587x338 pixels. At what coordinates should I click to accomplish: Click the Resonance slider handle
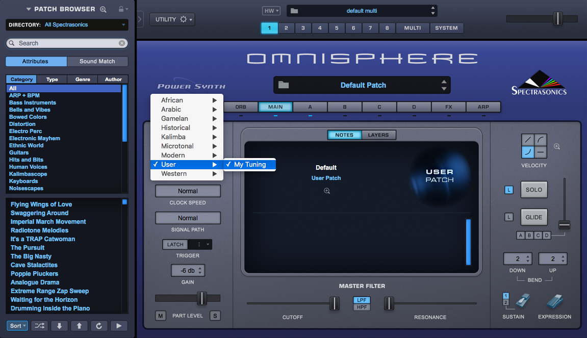click(x=389, y=303)
